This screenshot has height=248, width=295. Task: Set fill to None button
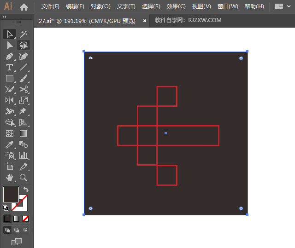(26, 219)
